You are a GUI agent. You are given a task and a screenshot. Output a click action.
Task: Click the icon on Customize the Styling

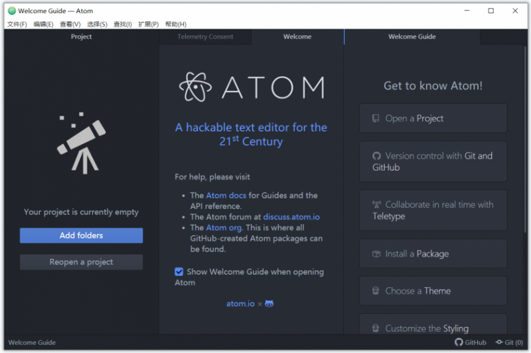pos(376,328)
